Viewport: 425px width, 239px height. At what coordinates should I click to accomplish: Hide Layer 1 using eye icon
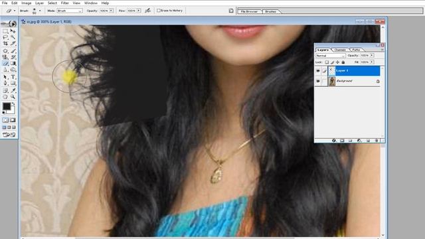tap(318, 71)
